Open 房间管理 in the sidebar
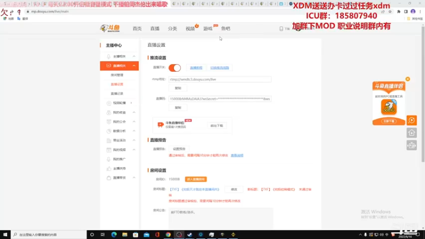 point(117,75)
